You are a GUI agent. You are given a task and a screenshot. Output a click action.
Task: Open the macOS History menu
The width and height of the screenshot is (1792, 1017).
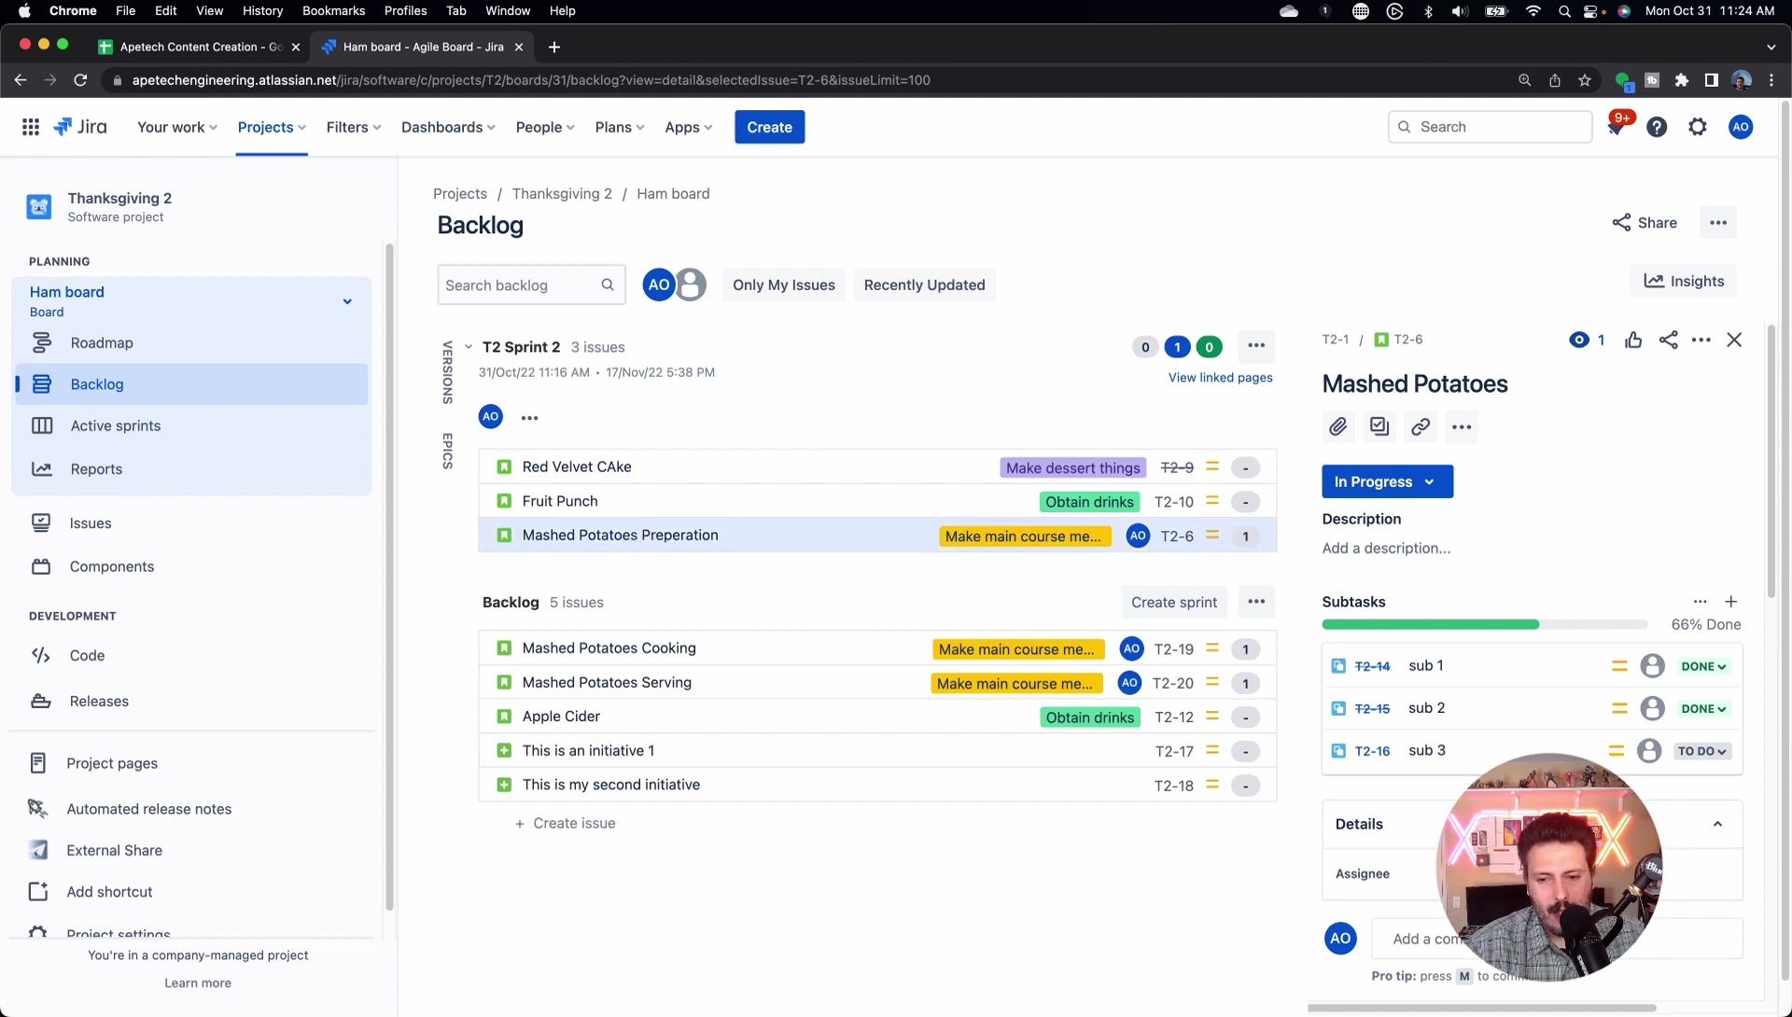coord(262,11)
